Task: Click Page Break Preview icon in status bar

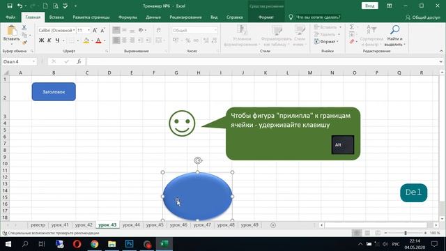Action: (x=378, y=233)
